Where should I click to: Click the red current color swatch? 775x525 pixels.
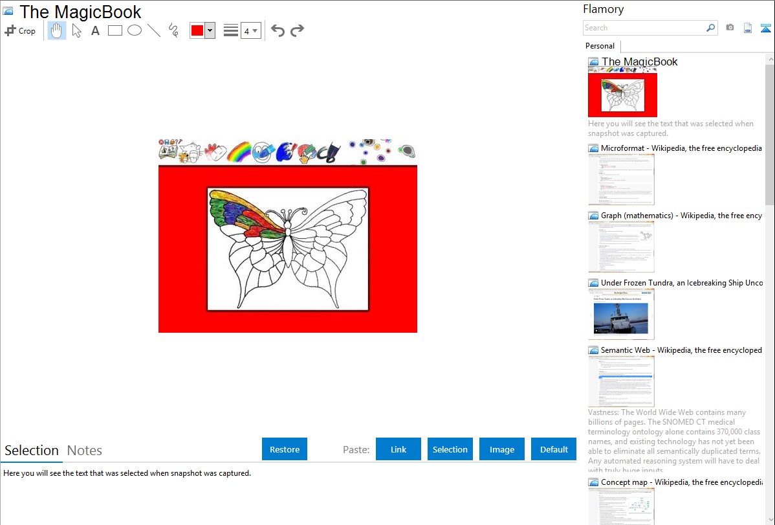click(x=197, y=30)
